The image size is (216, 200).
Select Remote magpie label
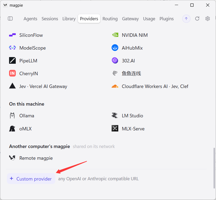coord(36,158)
